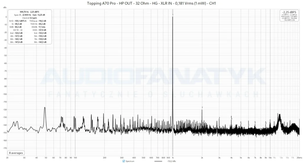Click the -120 tick label on the Y axis

5,110
